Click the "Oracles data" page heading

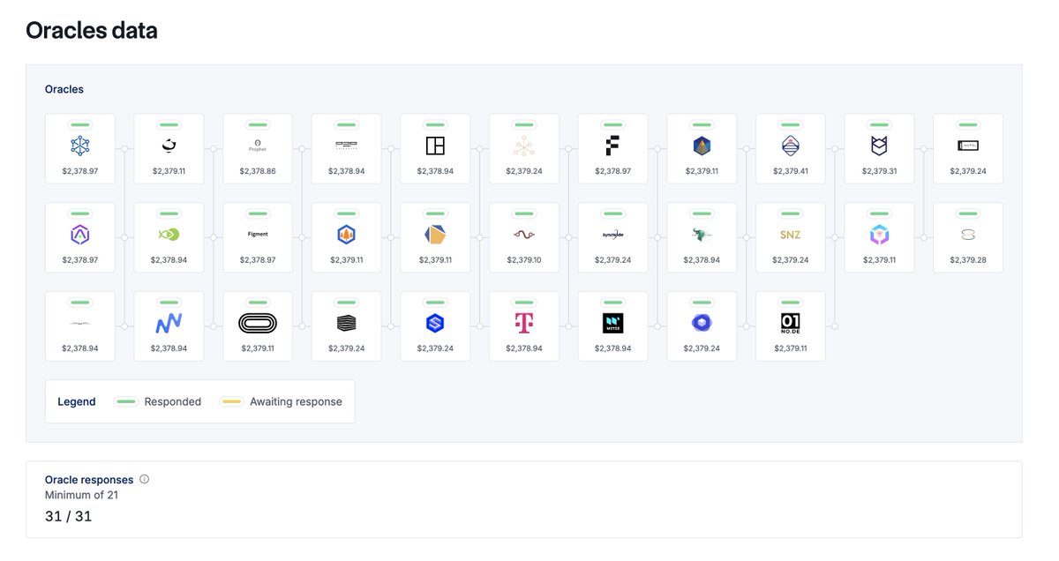point(92,31)
